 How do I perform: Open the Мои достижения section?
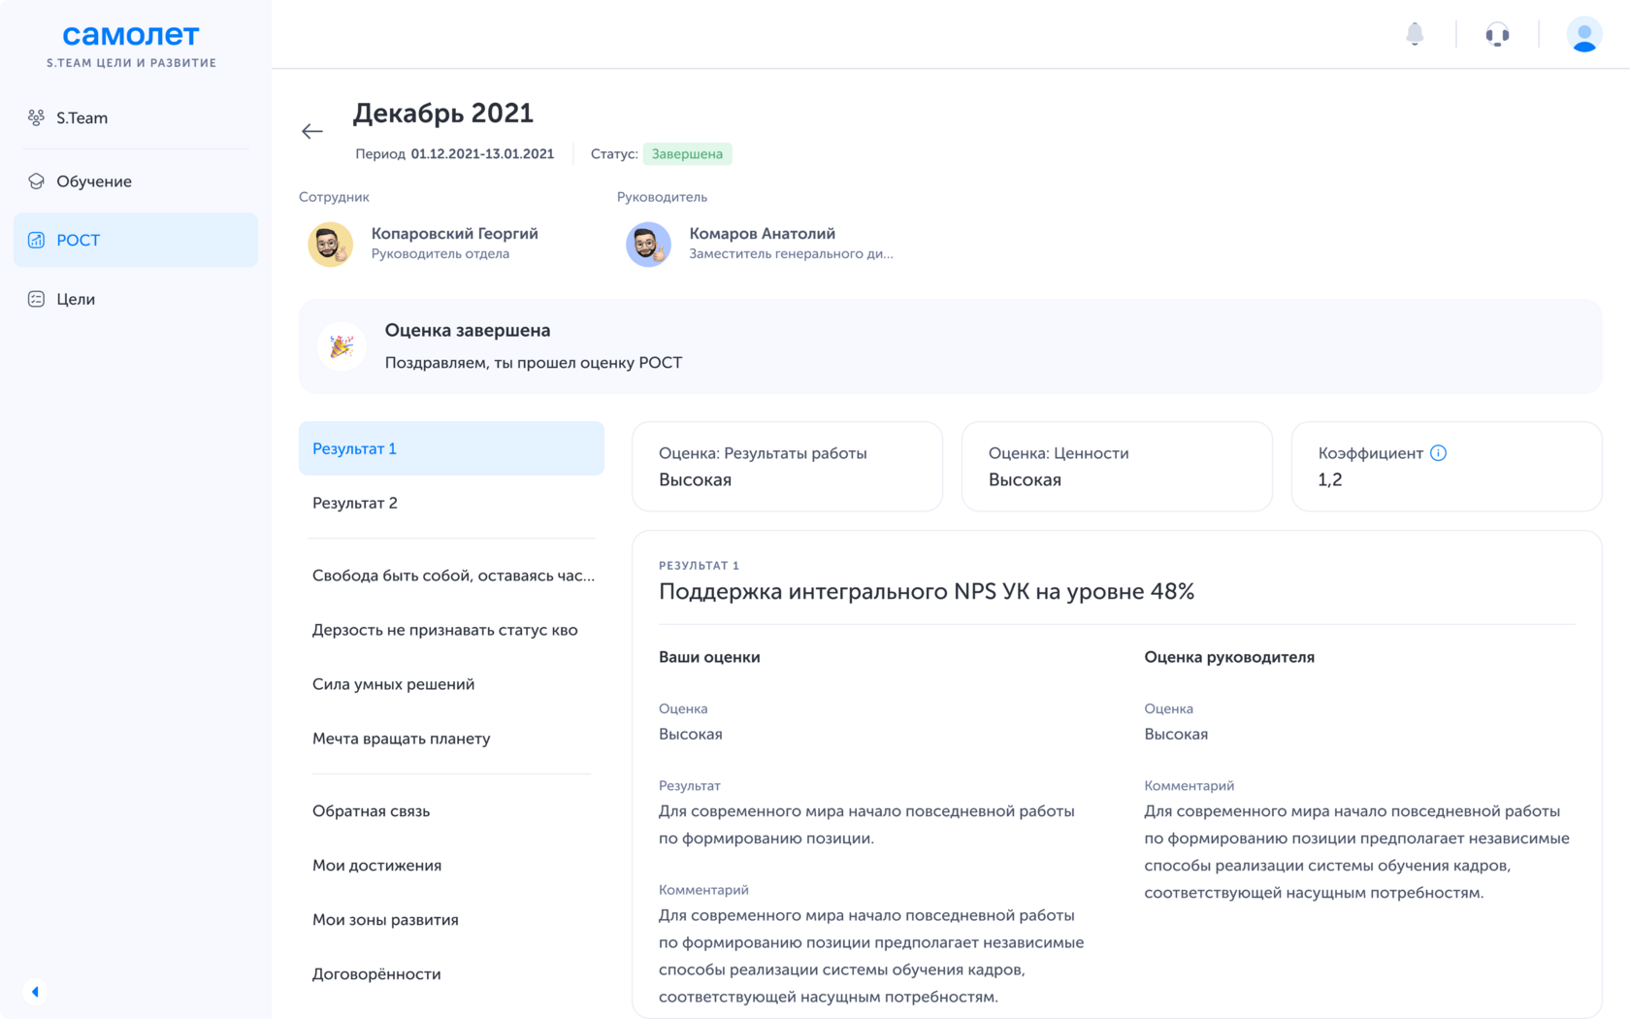(376, 866)
